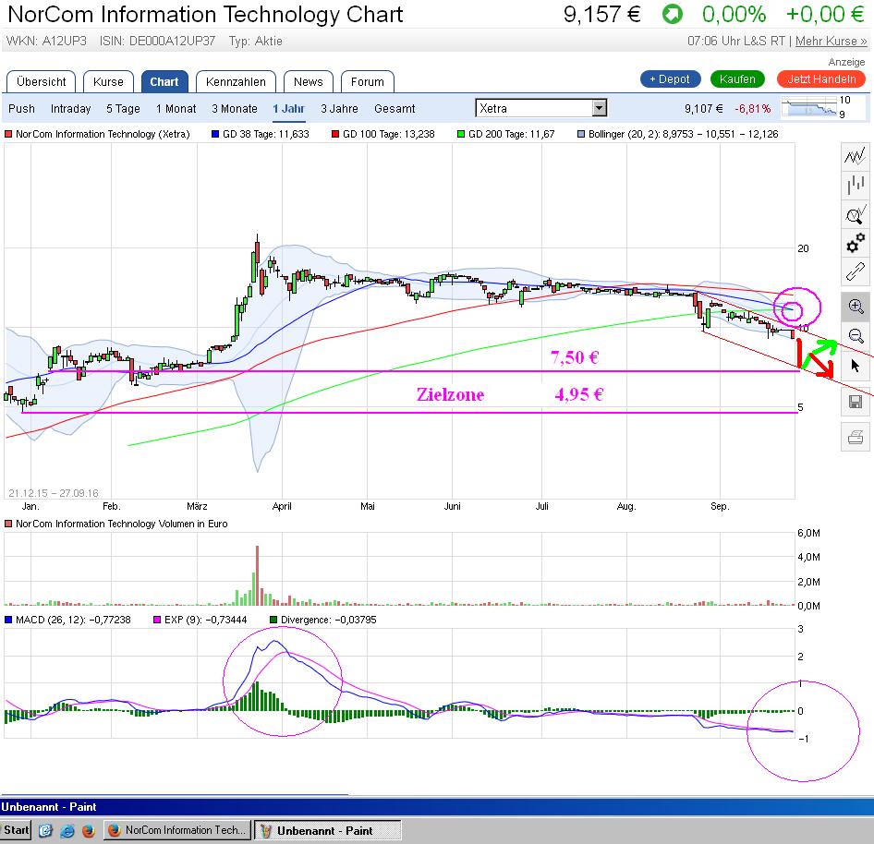Viewport: 874px width, 844px height.
Task: Open the News tab
Action: pyautogui.click(x=309, y=82)
